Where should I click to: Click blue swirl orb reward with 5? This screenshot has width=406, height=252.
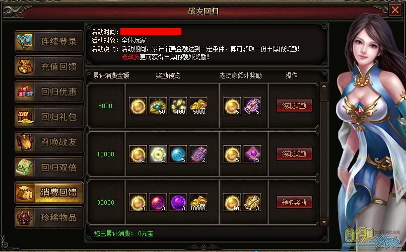(178, 154)
